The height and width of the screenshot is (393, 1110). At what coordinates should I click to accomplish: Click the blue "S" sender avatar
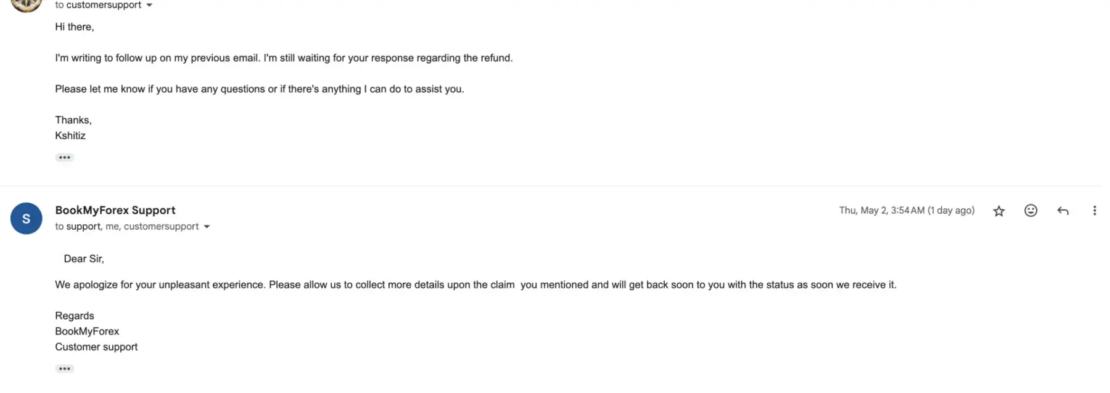tap(26, 219)
